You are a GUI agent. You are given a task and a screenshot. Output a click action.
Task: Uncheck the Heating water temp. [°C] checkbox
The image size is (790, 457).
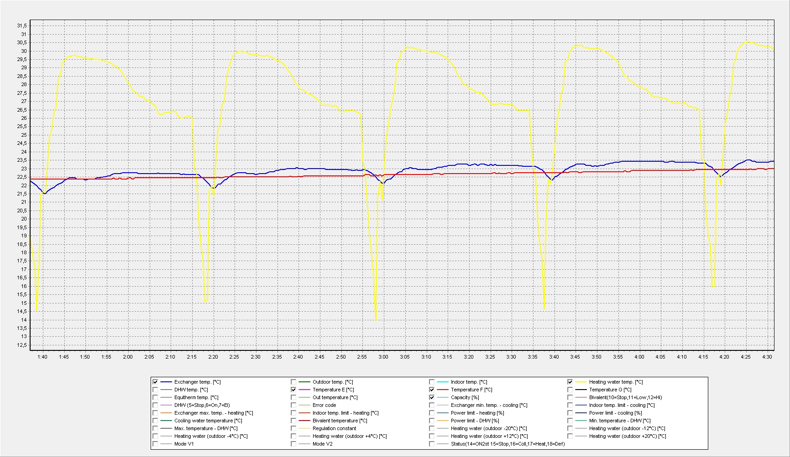click(x=570, y=382)
